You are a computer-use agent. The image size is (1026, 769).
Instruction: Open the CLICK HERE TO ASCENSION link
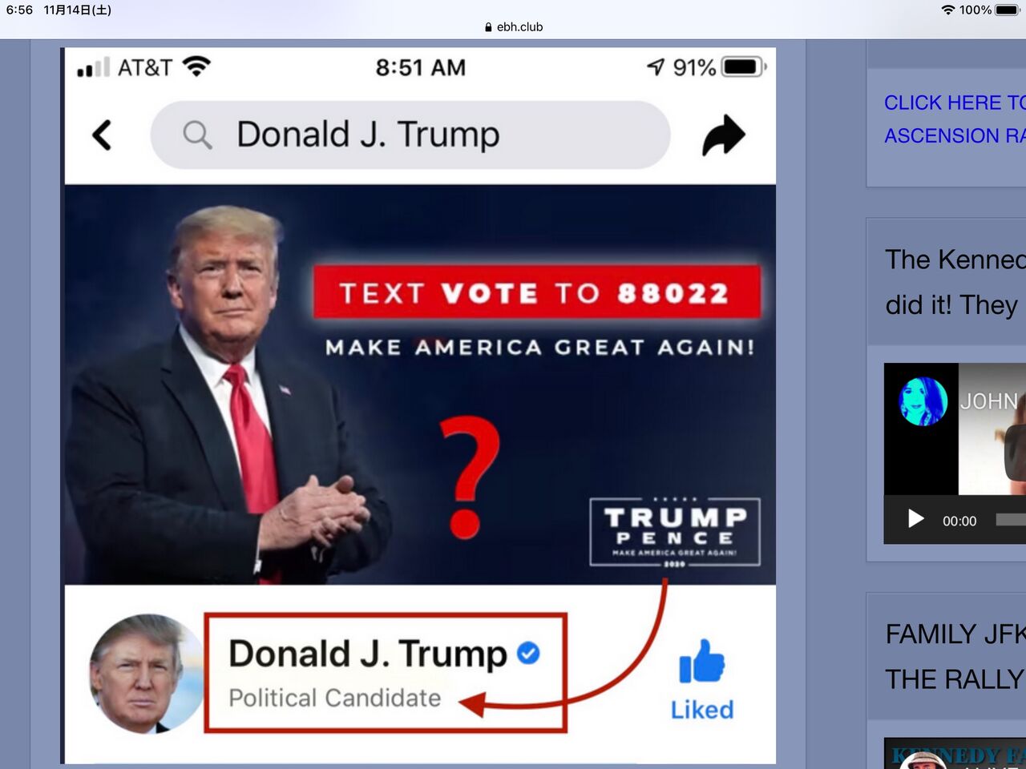(x=955, y=119)
